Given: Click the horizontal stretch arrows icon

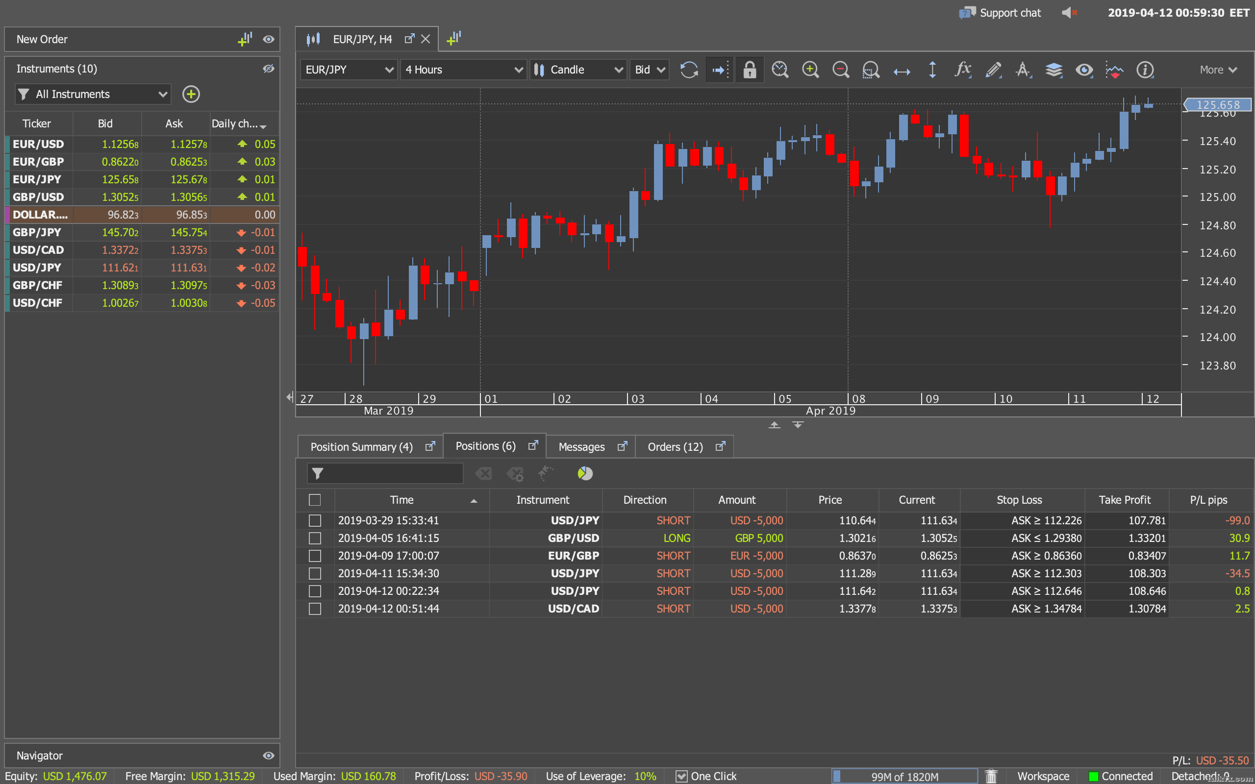Looking at the screenshot, I should [x=902, y=72].
